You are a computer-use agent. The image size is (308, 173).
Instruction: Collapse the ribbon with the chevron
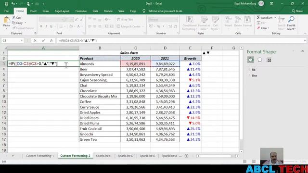point(305,34)
